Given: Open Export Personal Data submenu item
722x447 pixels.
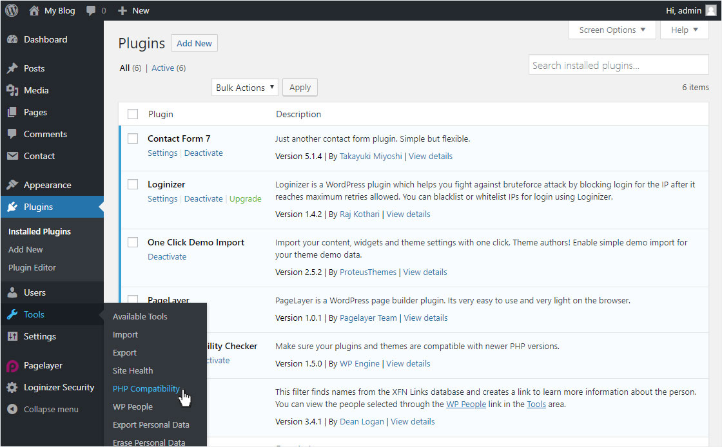Looking at the screenshot, I should pos(151,425).
